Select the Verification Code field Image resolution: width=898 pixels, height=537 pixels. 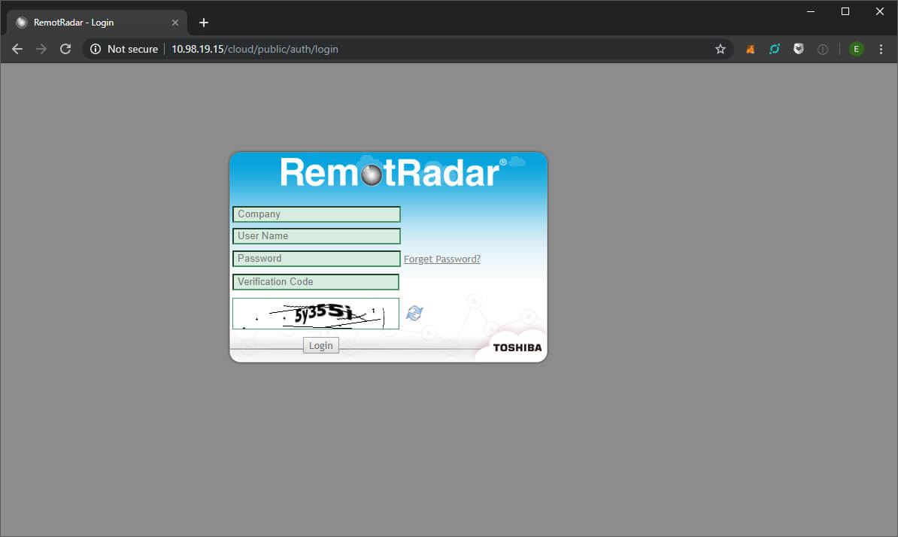click(x=316, y=281)
